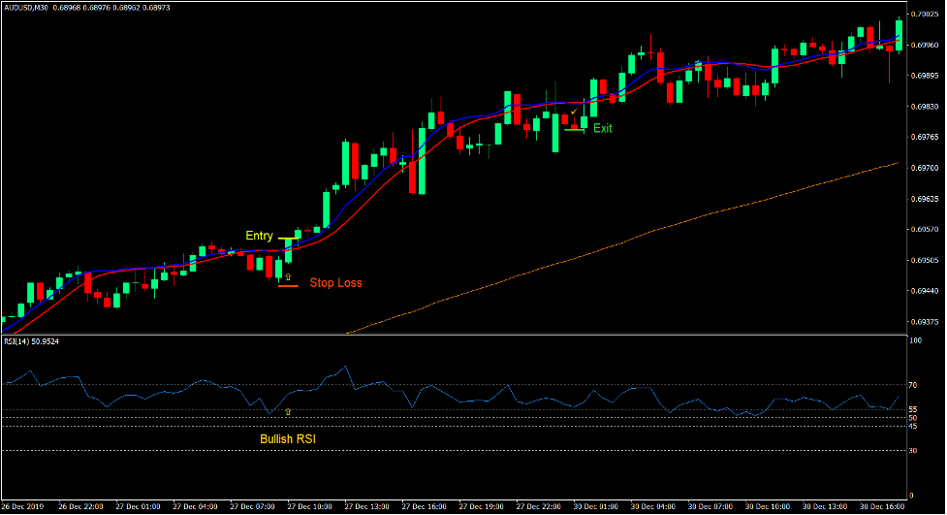This screenshot has width=947, height=515.
Task: Click the 27 Dec 16:00 time label
Action: click(425, 506)
